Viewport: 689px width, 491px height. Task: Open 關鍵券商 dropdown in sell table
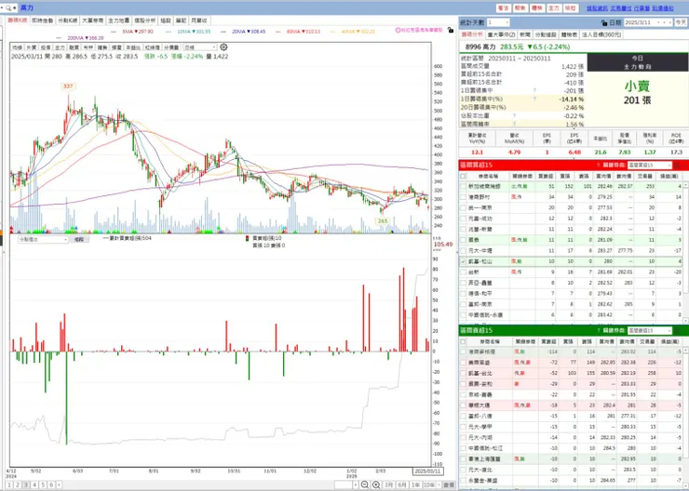[x=650, y=330]
